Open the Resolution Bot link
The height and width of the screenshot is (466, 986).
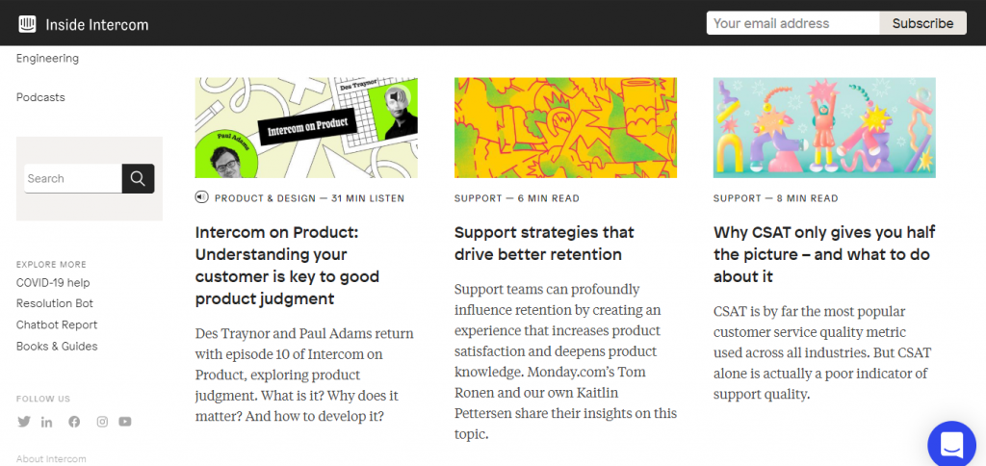coord(55,303)
